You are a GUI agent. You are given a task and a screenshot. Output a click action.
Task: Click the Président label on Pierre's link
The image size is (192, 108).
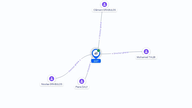coord(89,68)
